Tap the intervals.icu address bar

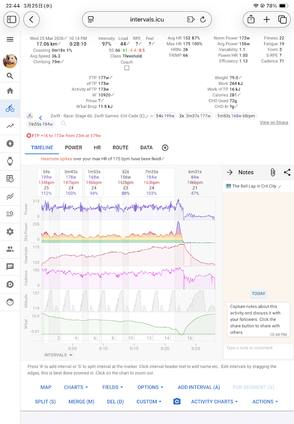click(x=147, y=20)
